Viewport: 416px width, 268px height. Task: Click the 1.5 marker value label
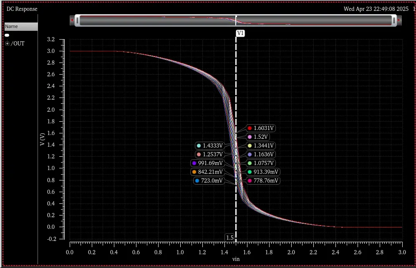[x=230, y=238]
